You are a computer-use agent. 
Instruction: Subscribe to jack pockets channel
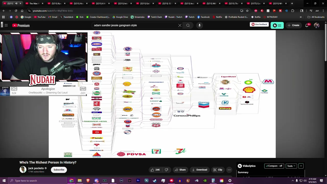coord(59,170)
